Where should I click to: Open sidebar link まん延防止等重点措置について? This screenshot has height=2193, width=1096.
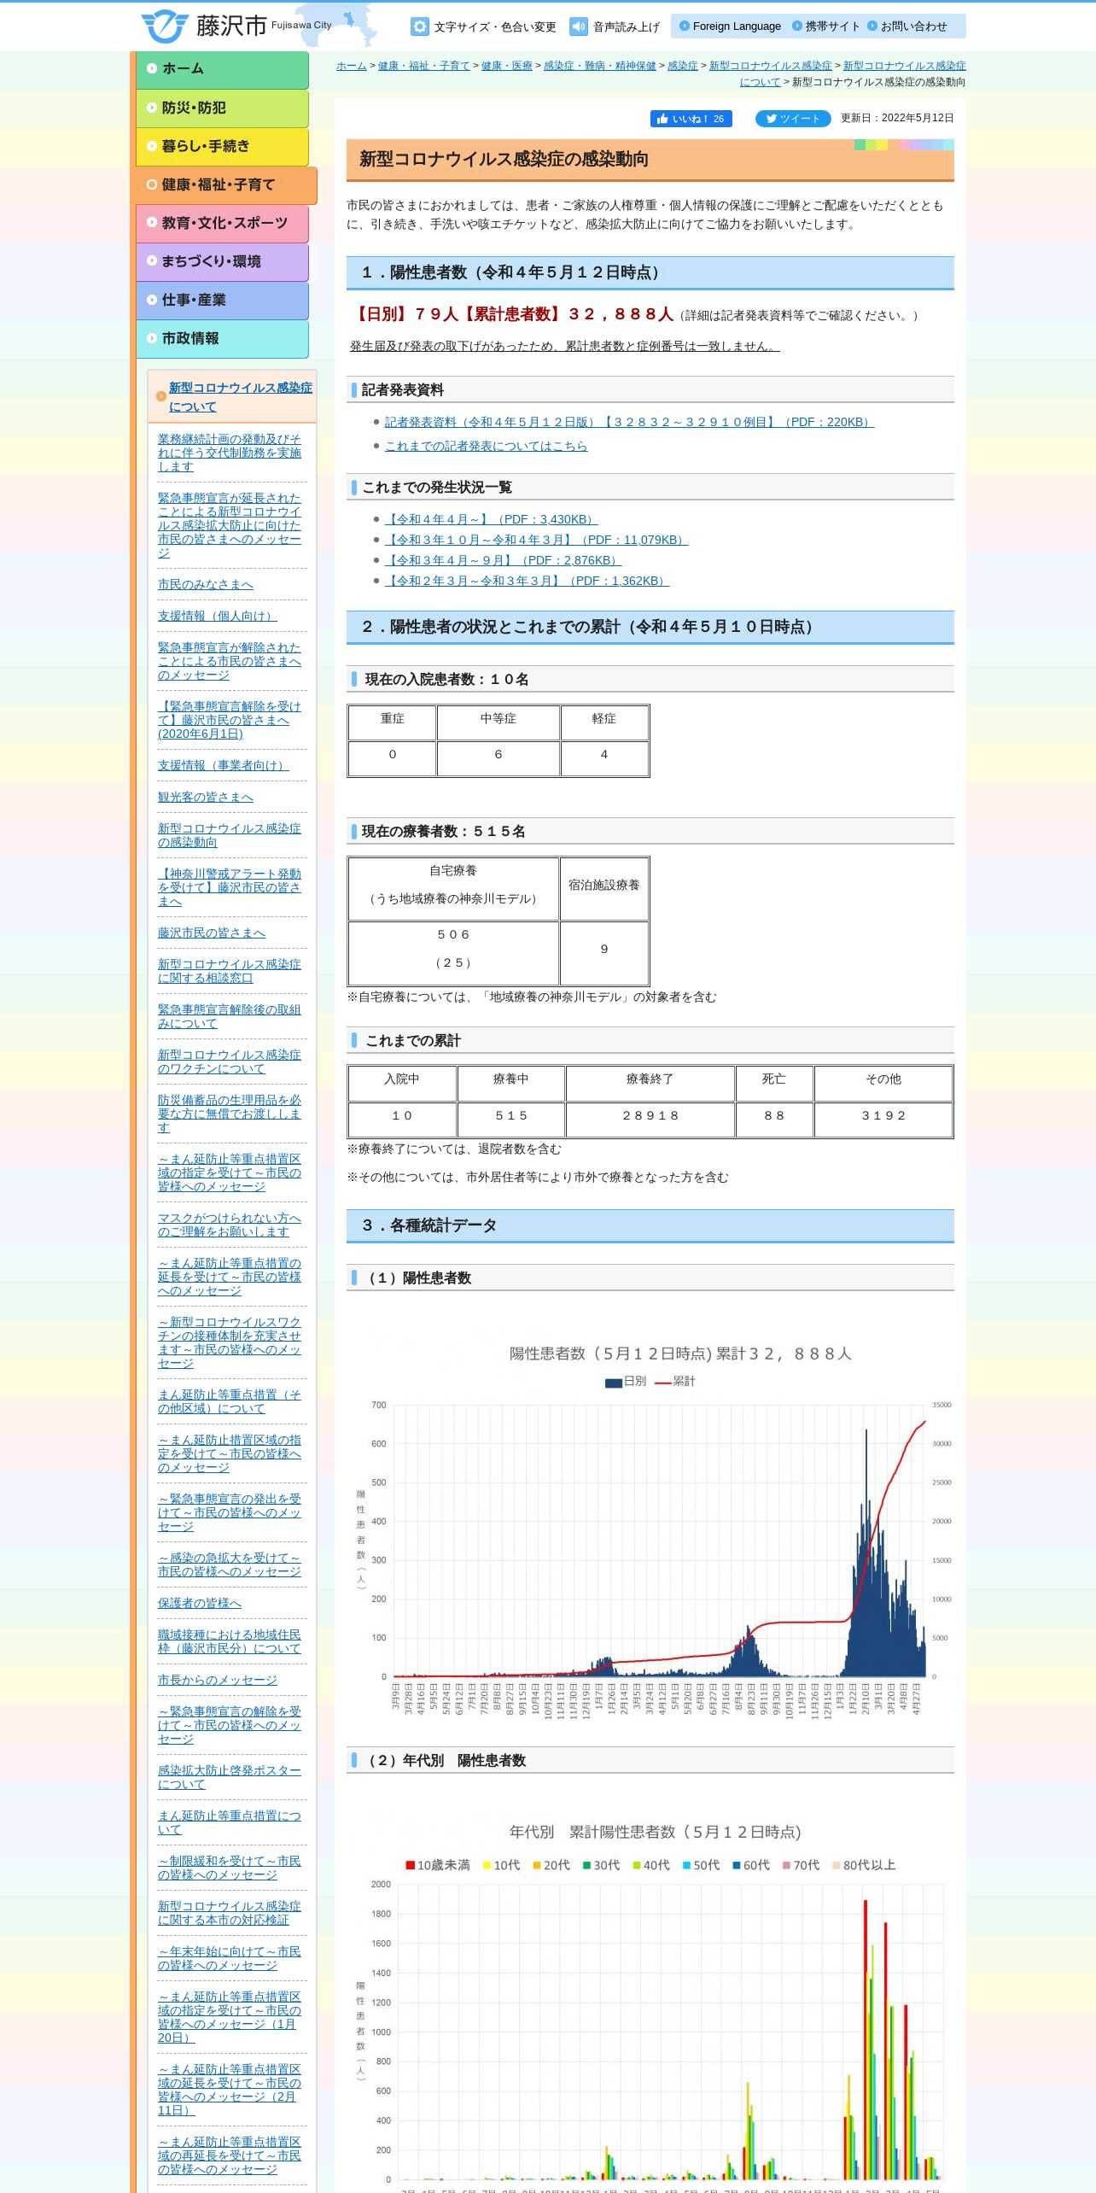(x=229, y=1823)
